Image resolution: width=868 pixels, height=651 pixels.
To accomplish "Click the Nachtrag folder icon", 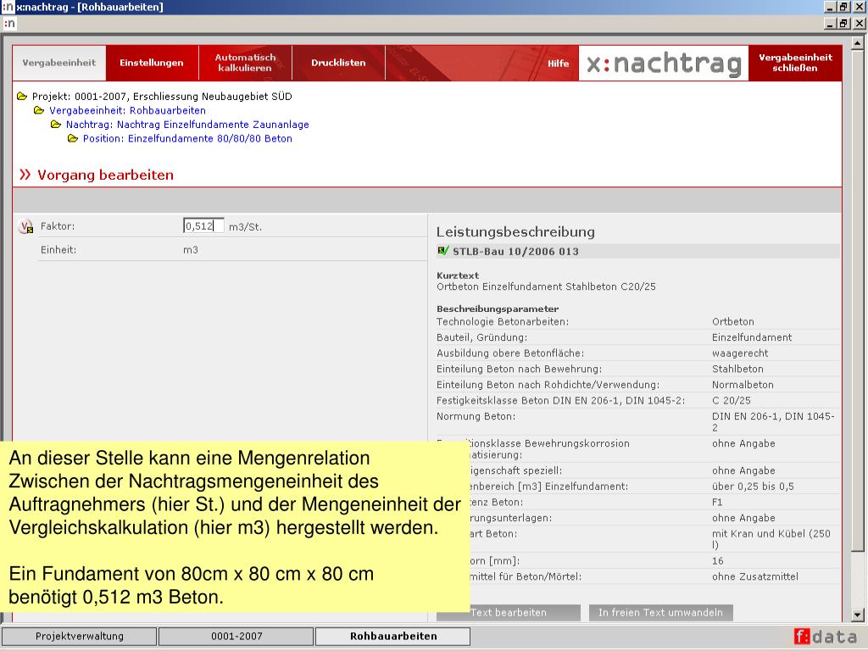I will click(56, 125).
